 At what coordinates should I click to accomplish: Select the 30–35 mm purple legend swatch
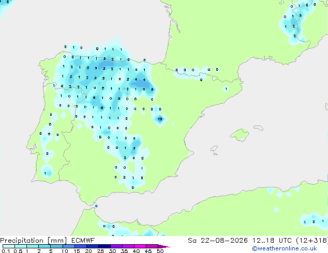click(116, 246)
